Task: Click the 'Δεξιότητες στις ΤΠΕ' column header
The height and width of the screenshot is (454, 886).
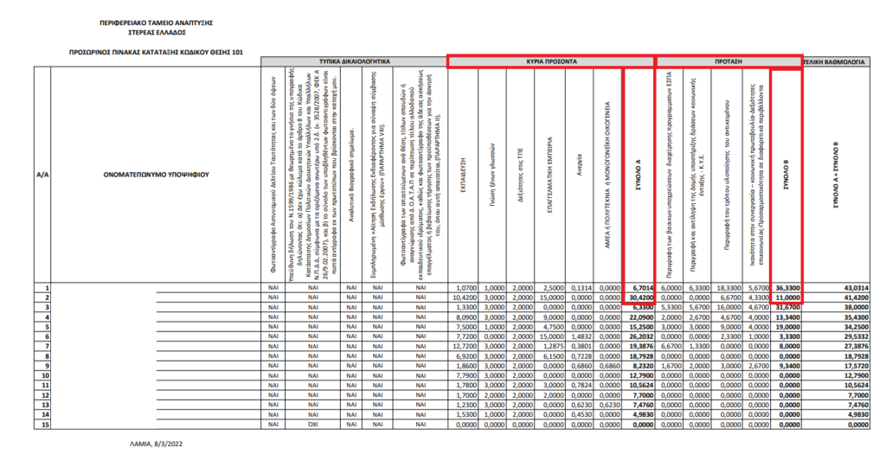Action: point(521,175)
